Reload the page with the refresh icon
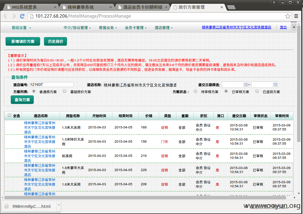This screenshot has height=214, width=303. point(22,16)
